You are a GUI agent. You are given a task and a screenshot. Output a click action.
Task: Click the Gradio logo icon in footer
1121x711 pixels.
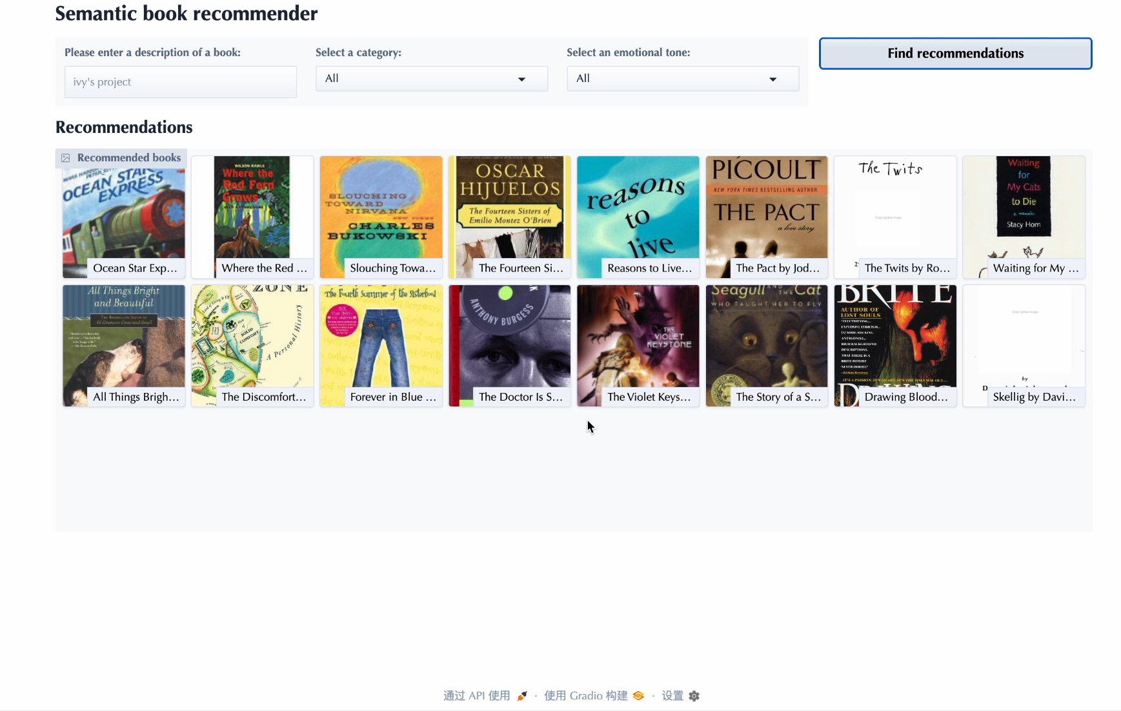[x=638, y=696]
